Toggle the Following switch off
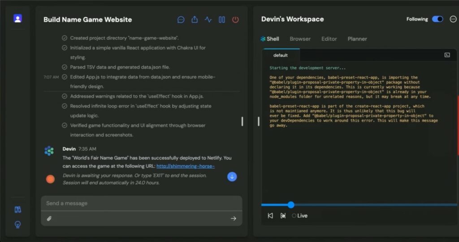The width and height of the screenshot is (459, 242). point(437,19)
